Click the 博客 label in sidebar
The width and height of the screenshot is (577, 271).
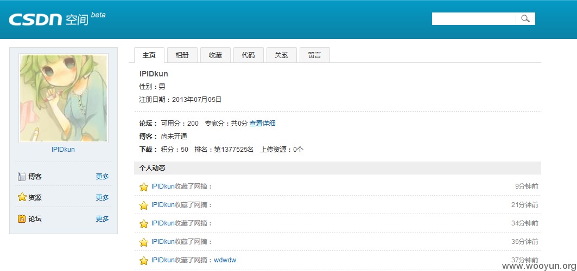click(x=35, y=177)
